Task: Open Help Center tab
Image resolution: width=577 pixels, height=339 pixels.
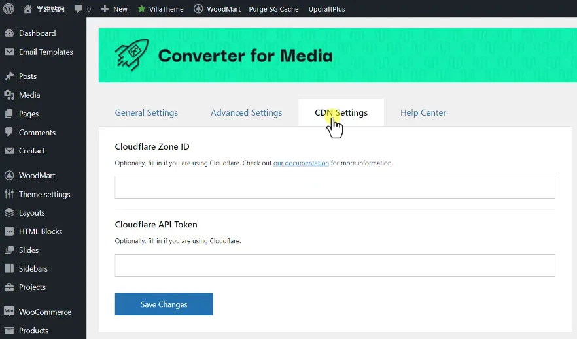Action: point(423,113)
